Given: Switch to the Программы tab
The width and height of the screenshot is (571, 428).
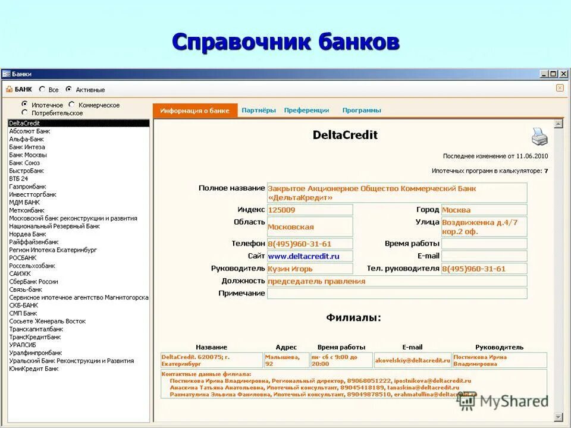Looking at the screenshot, I should point(363,110).
